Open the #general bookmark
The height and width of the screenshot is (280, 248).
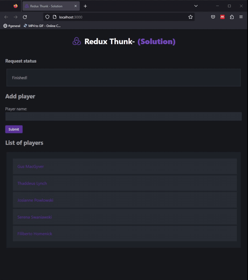(x=12, y=26)
